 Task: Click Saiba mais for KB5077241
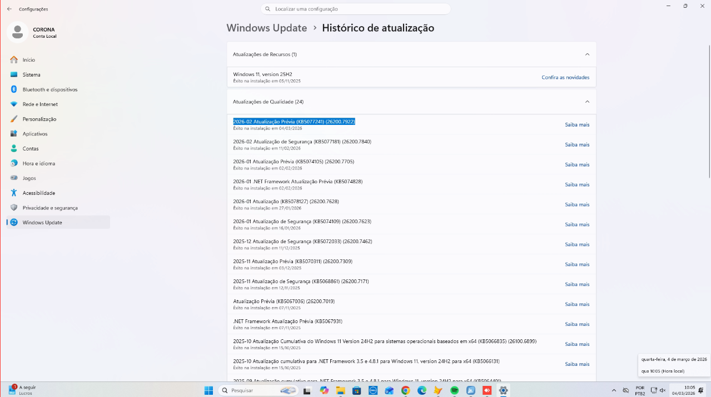tap(577, 124)
